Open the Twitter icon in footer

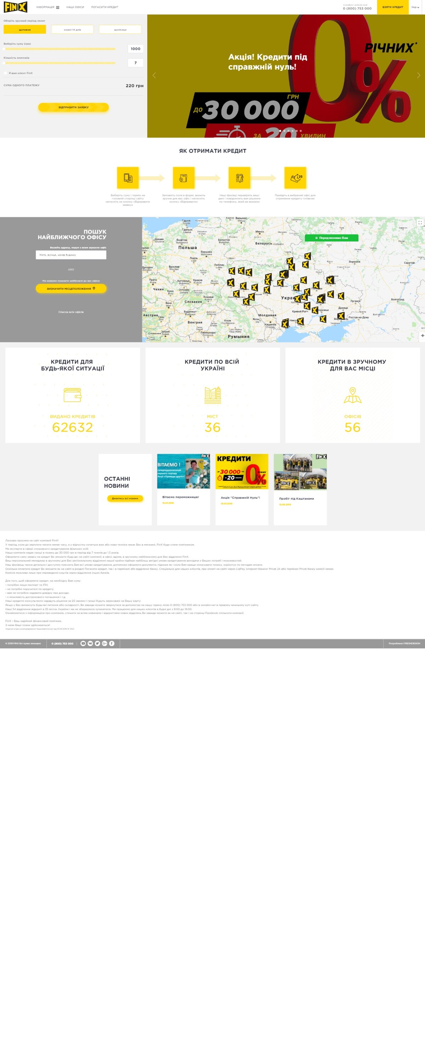pyautogui.click(x=97, y=643)
